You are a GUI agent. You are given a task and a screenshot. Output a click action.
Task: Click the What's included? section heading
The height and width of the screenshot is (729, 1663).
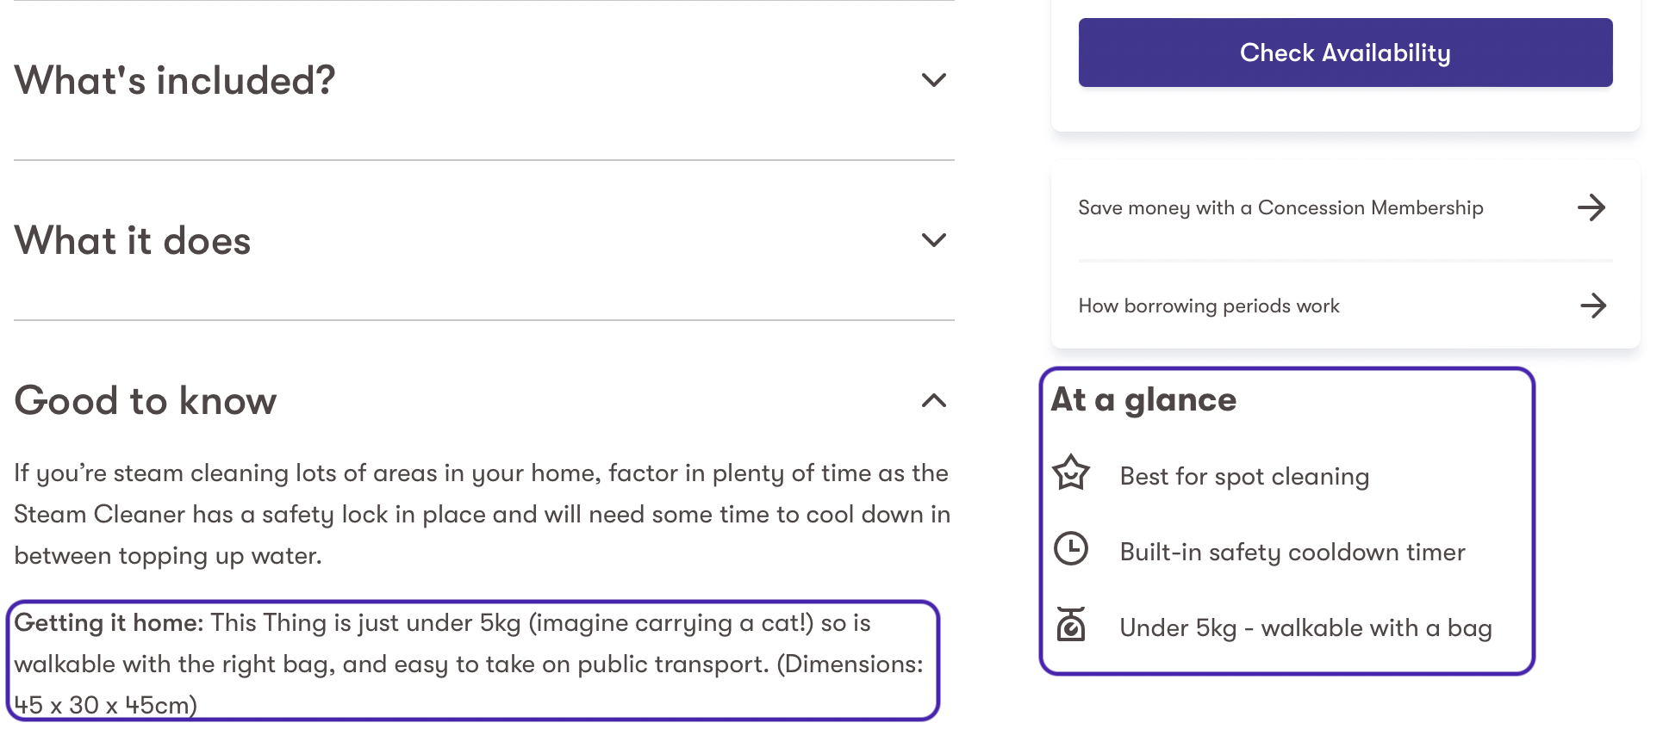pyautogui.click(x=175, y=81)
